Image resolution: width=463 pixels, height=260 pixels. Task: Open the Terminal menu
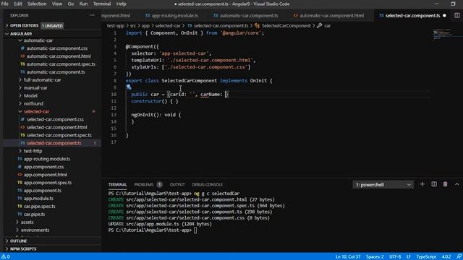(x=102, y=4)
